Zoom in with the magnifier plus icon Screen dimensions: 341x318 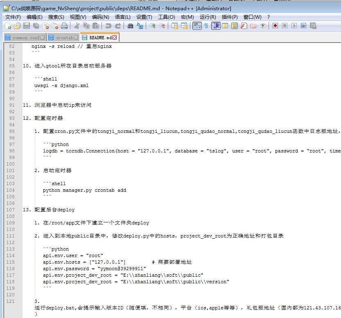click(x=152, y=26)
